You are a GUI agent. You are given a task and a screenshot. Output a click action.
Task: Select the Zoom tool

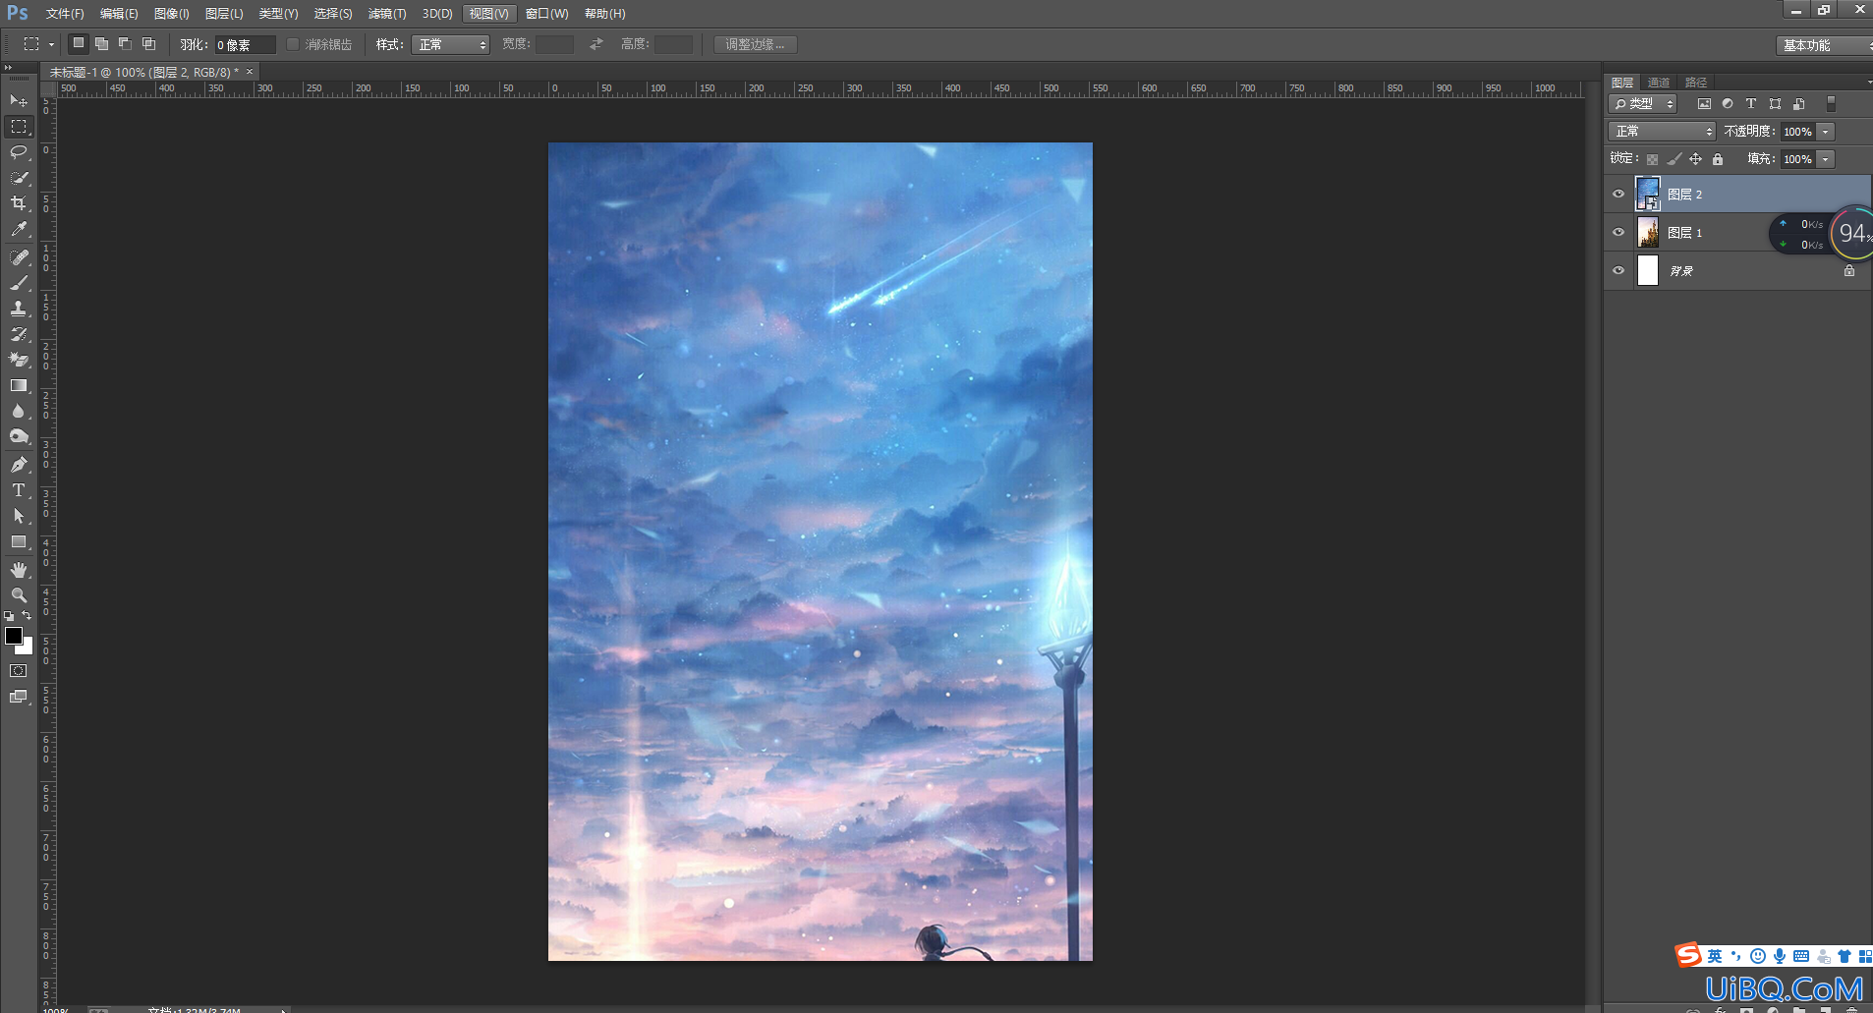pos(19,595)
